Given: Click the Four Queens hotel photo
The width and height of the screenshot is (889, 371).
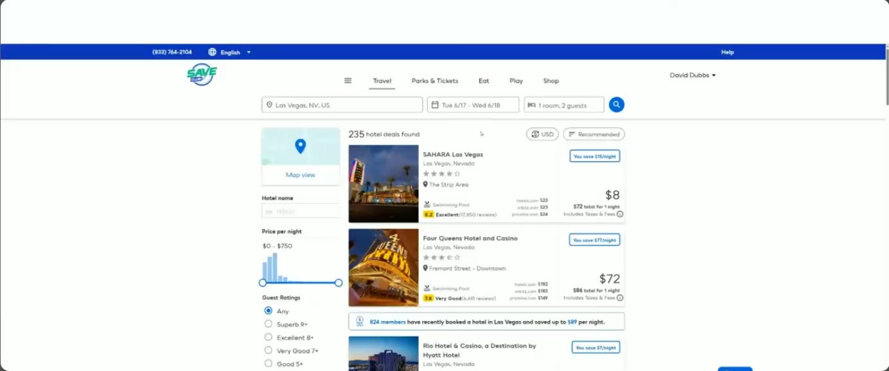Looking at the screenshot, I should (383, 268).
